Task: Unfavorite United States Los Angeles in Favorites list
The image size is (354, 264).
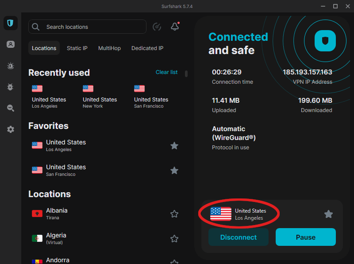Action: click(x=174, y=146)
